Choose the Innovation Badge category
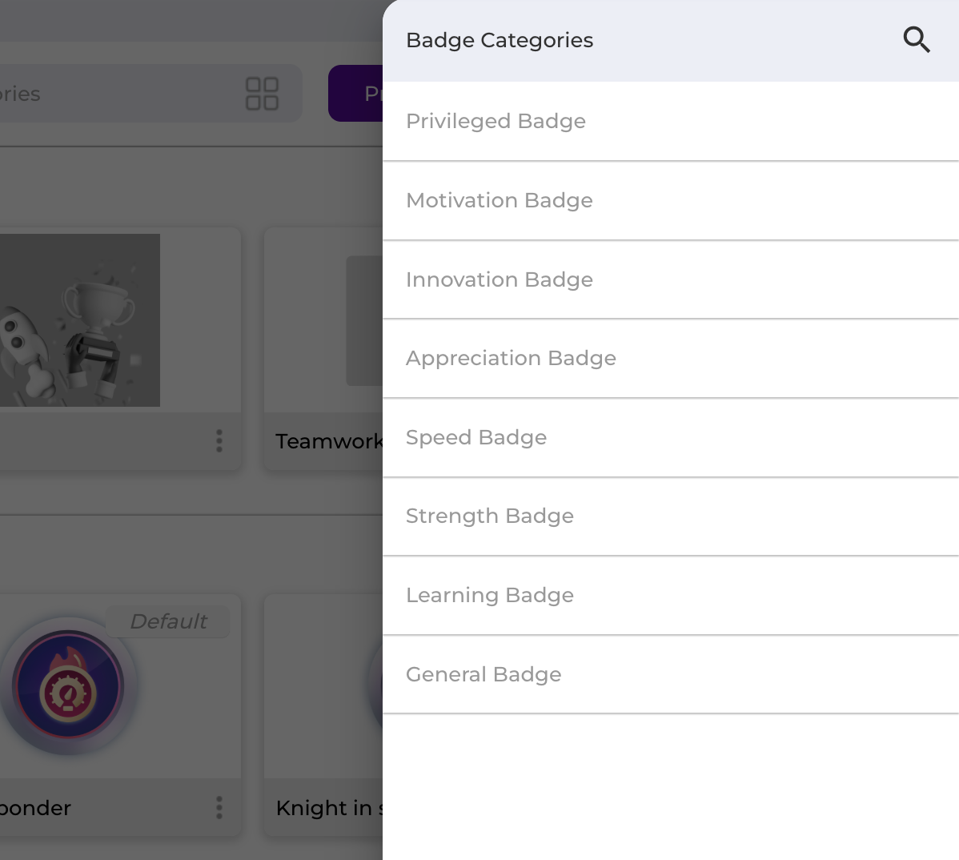The image size is (959, 860). pos(499,279)
